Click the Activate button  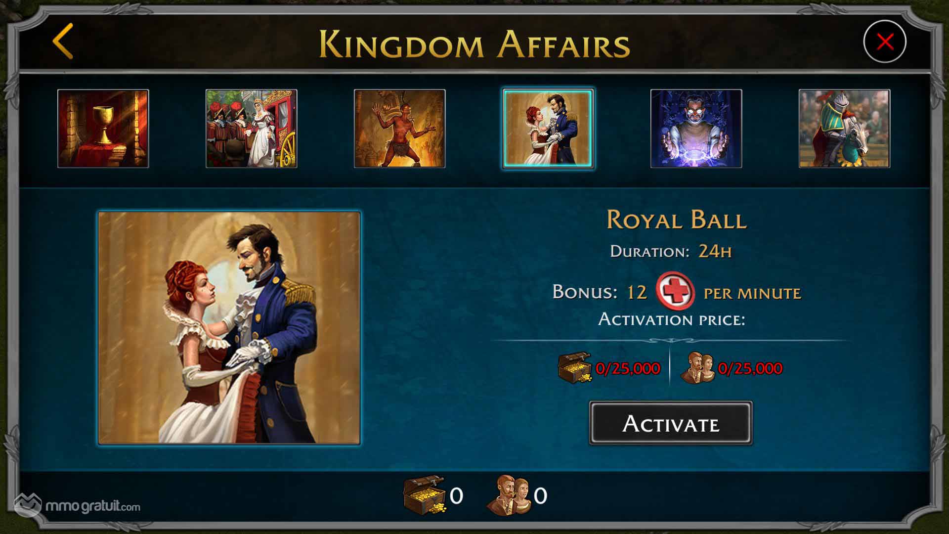point(671,423)
